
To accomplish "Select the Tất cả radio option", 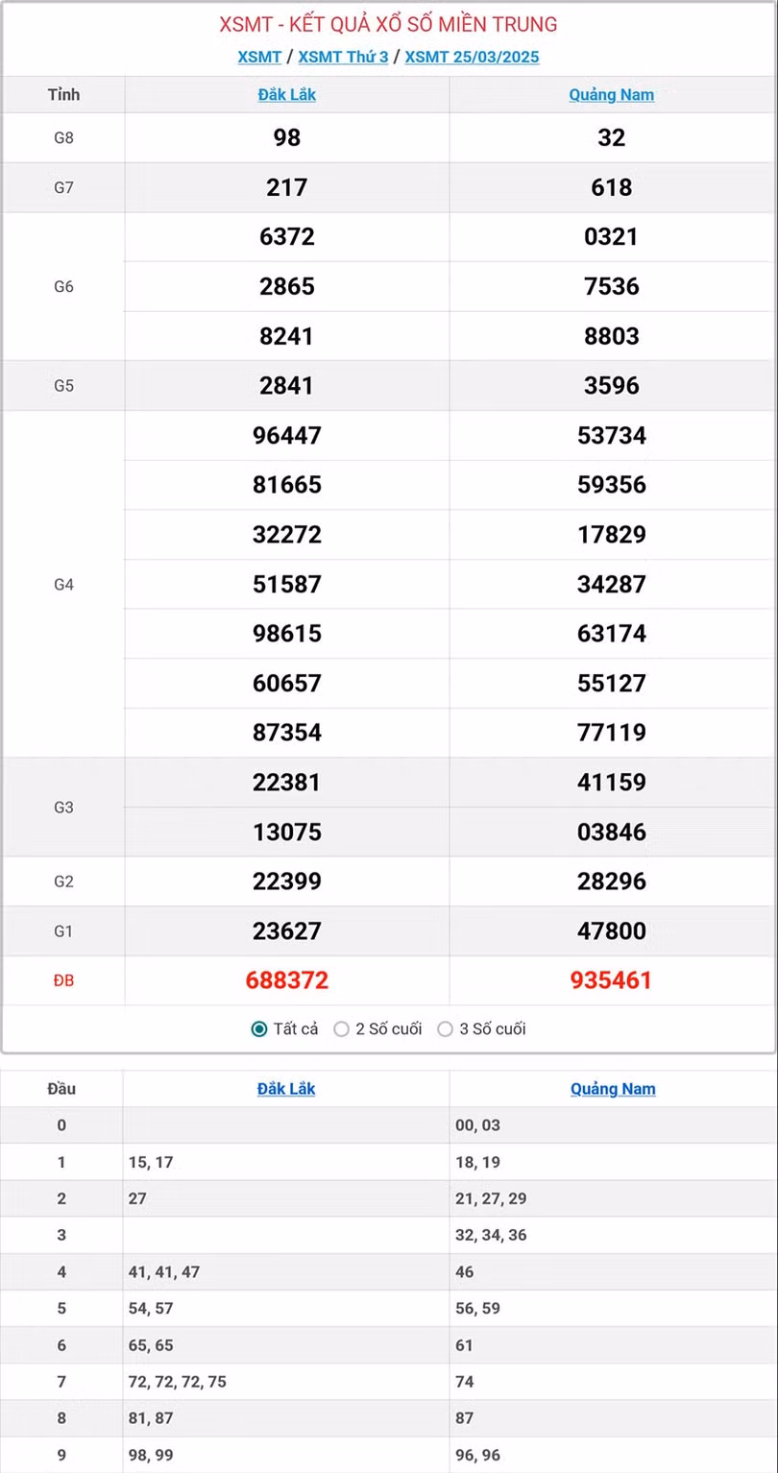I will tap(259, 1029).
